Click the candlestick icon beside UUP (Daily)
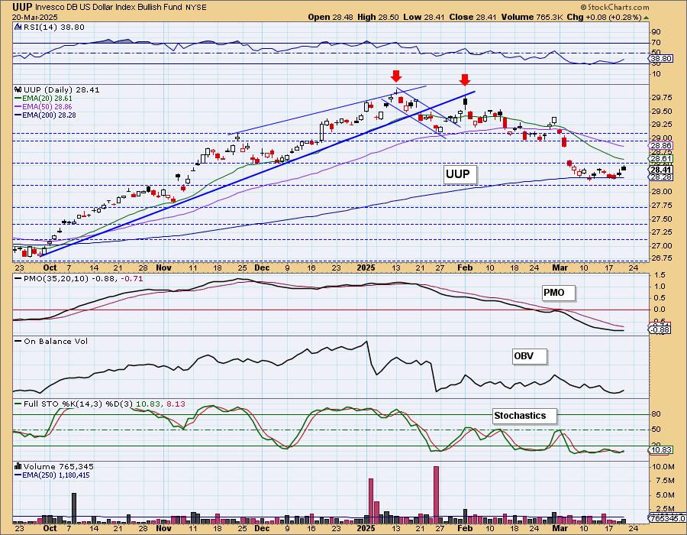Image resolution: width=687 pixels, height=535 pixels. 18,89
